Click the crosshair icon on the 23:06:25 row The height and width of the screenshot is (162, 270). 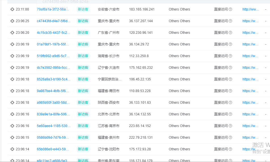point(12,21)
